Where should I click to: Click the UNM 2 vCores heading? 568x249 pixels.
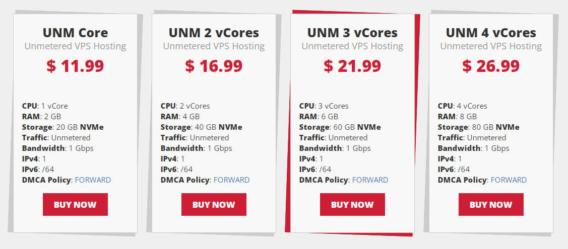tap(214, 33)
